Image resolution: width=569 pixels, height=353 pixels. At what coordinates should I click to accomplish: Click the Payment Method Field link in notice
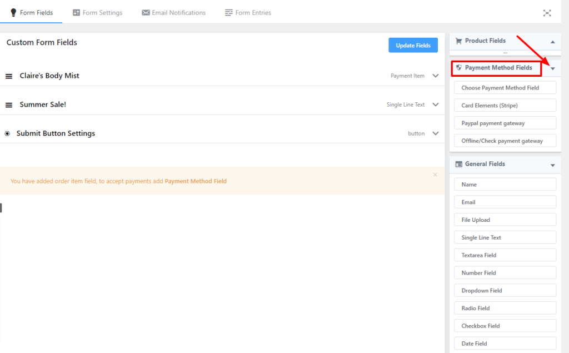pos(196,181)
